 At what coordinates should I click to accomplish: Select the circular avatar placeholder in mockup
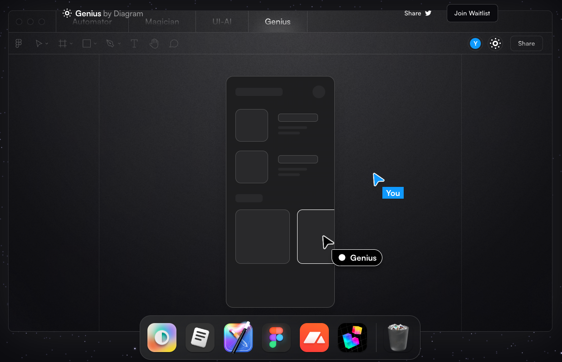click(x=319, y=92)
